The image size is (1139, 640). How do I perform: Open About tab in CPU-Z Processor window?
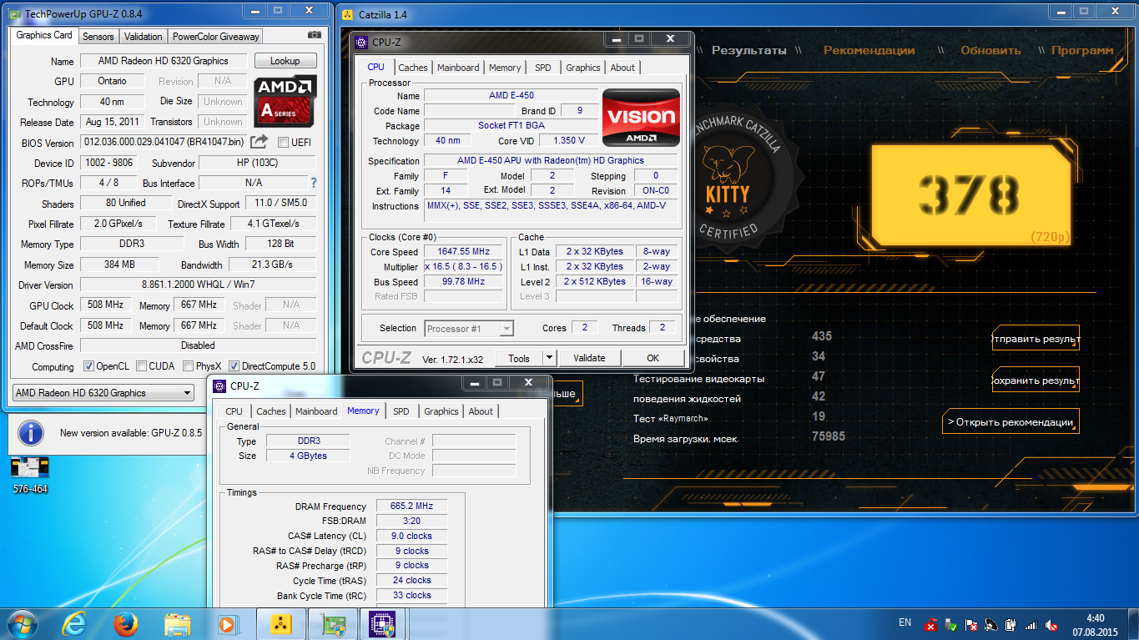tap(622, 68)
